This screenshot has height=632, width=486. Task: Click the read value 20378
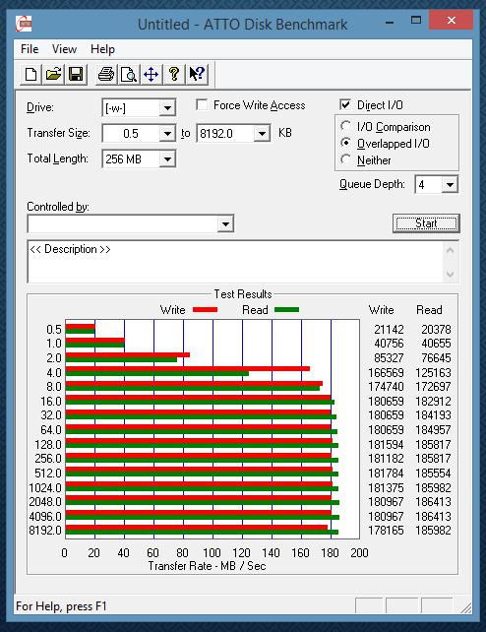click(x=436, y=330)
